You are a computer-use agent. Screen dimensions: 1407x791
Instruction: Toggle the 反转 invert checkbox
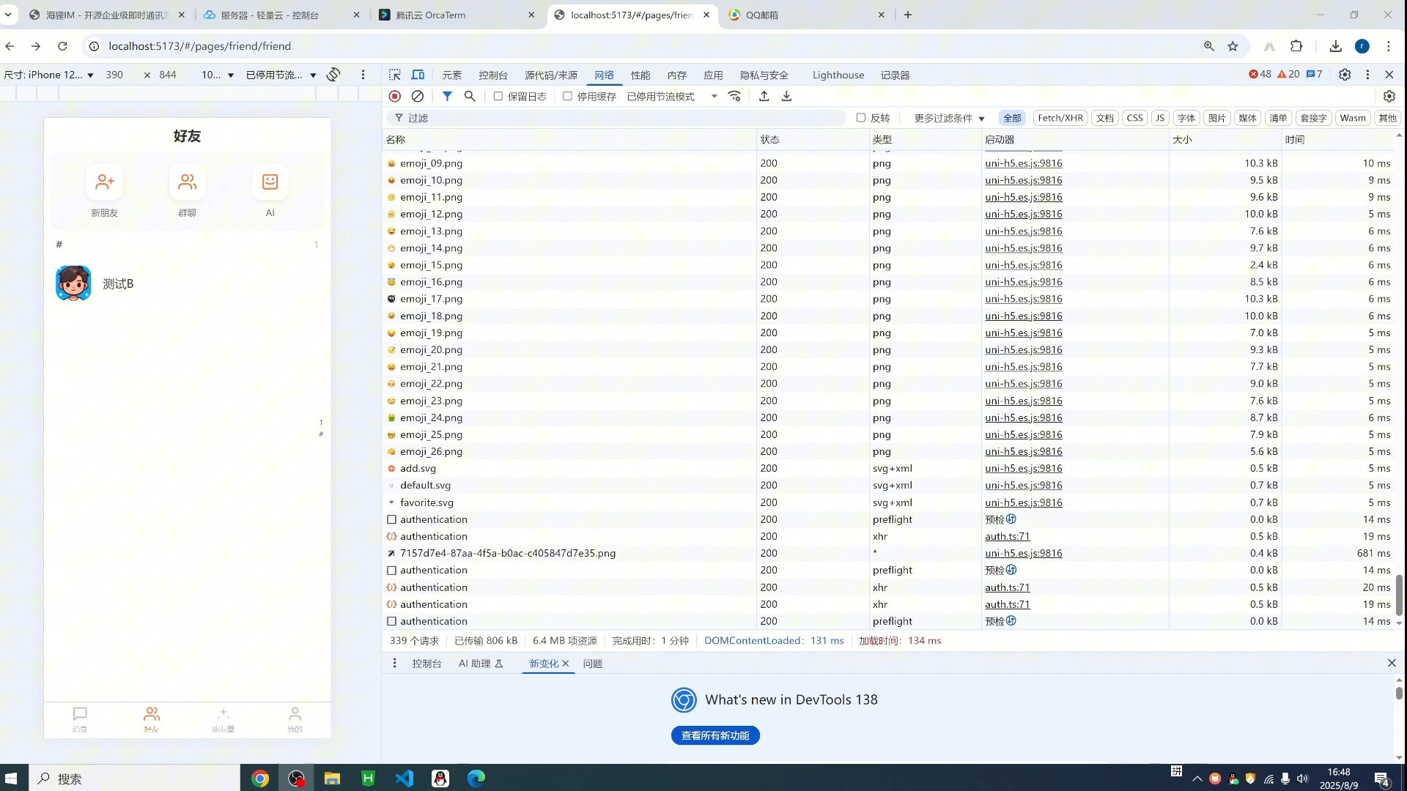(x=861, y=118)
